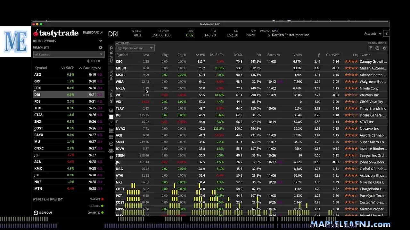Click the Johnson & John... name cell
410x230 pixels.
tap(373, 162)
